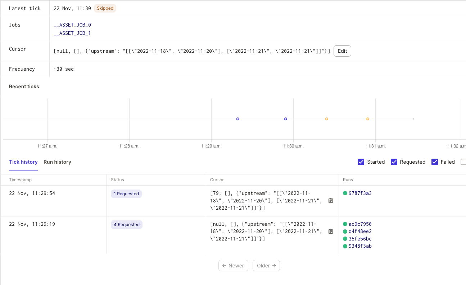The width and height of the screenshot is (466, 285).
Task: Click the second blue tick marker near 11:30
Action: [x=285, y=119]
